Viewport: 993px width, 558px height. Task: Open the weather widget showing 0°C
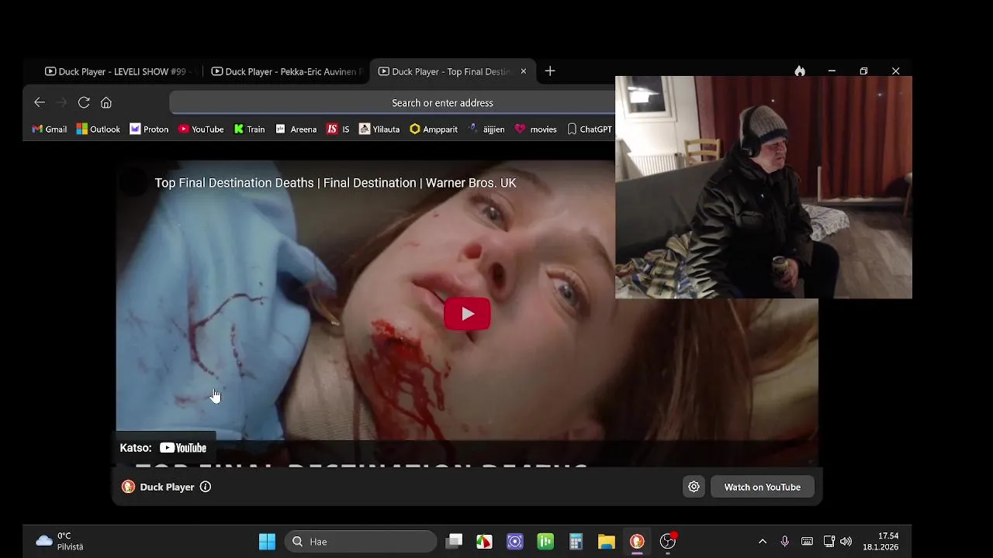[x=61, y=542]
